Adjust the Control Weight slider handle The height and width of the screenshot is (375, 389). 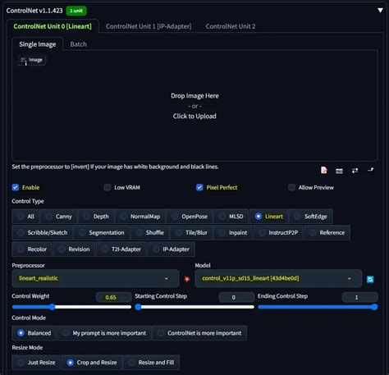[x=52, y=307]
